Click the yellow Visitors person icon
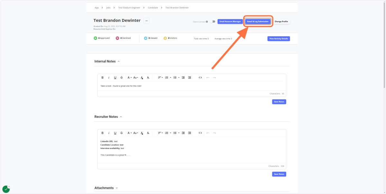The height and width of the screenshot is (194, 386). tap(165, 38)
